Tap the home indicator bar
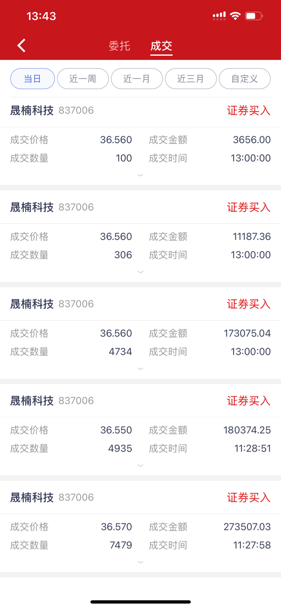281x609 pixels. pos(140,602)
